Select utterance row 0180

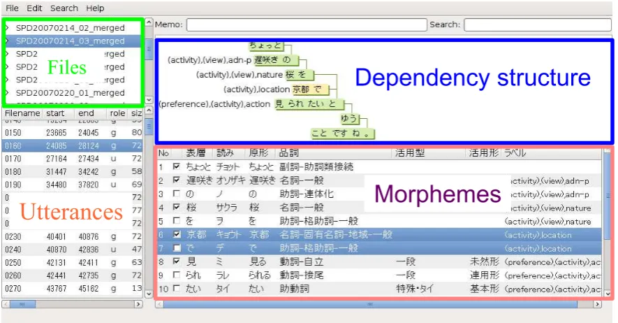(x=73, y=172)
